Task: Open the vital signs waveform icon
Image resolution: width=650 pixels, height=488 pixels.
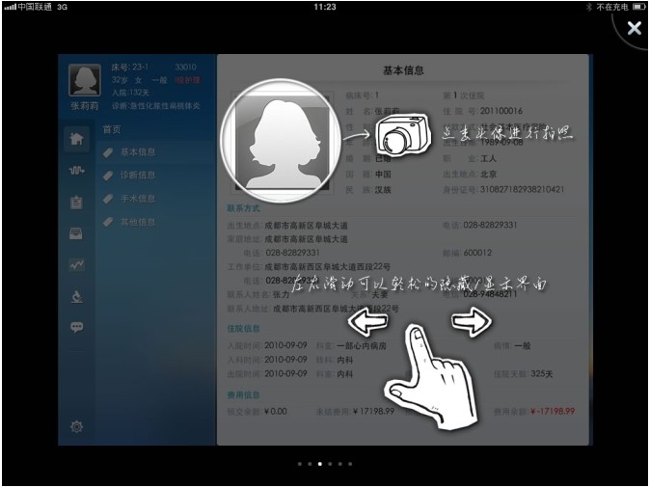Action: coord(76,171)
